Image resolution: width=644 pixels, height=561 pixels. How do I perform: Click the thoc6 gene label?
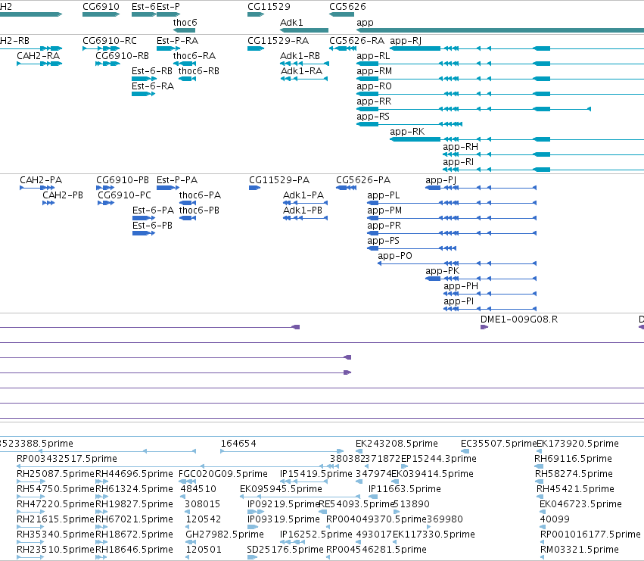(185, 22)
